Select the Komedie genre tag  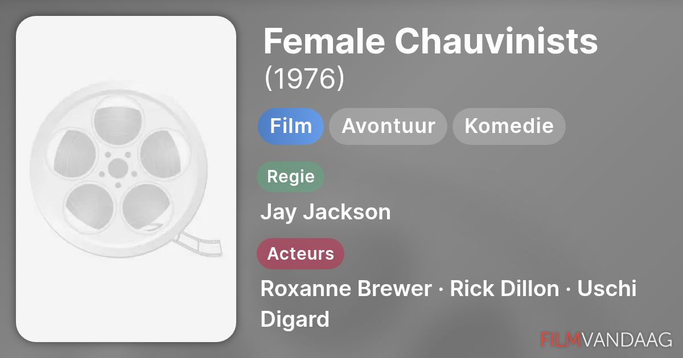pos(509,126)
